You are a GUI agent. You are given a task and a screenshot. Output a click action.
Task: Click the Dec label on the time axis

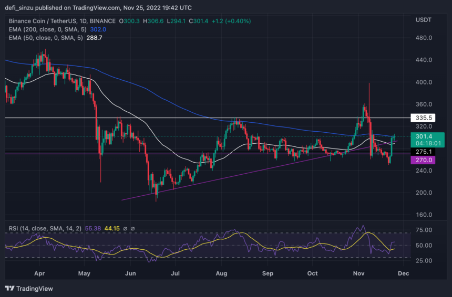[404, 273]
